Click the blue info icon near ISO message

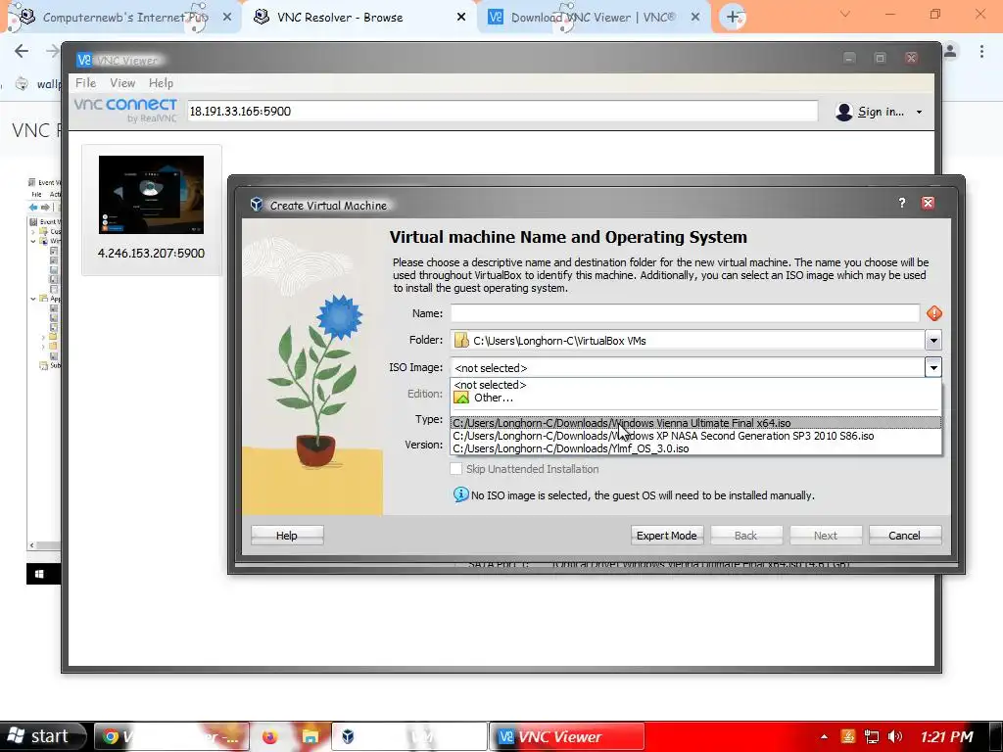coord(460,494)
